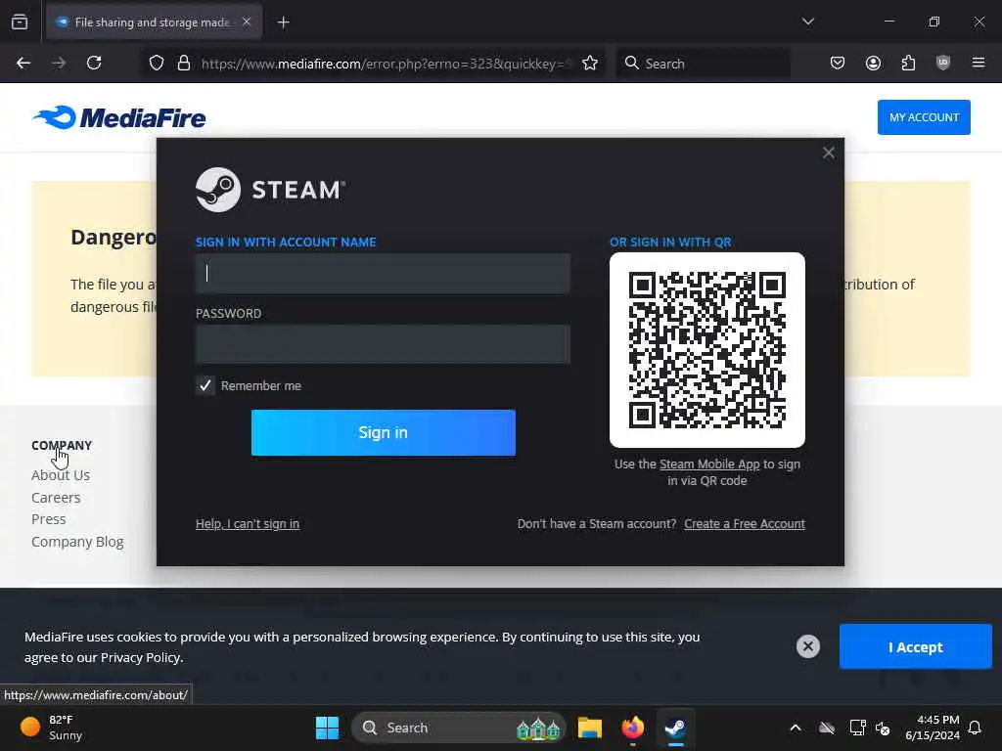Click the I Accept cookies button
Image resolution: width=1002 pixels, height=751 pixels.
pos(915,647)
